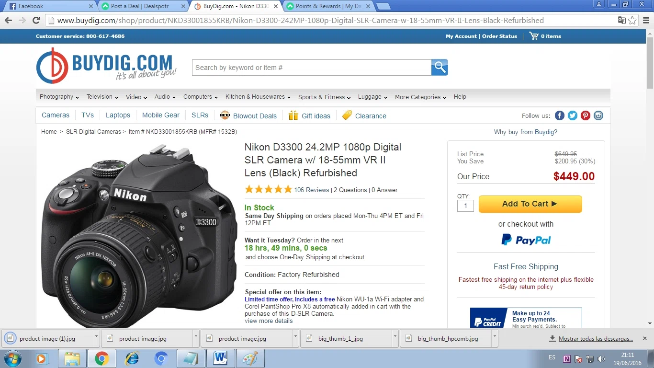Open the 106 Reviews link

(x=312, y=190)
